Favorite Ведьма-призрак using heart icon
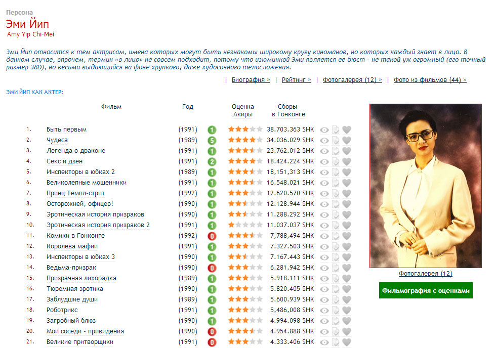 [347, 268]
